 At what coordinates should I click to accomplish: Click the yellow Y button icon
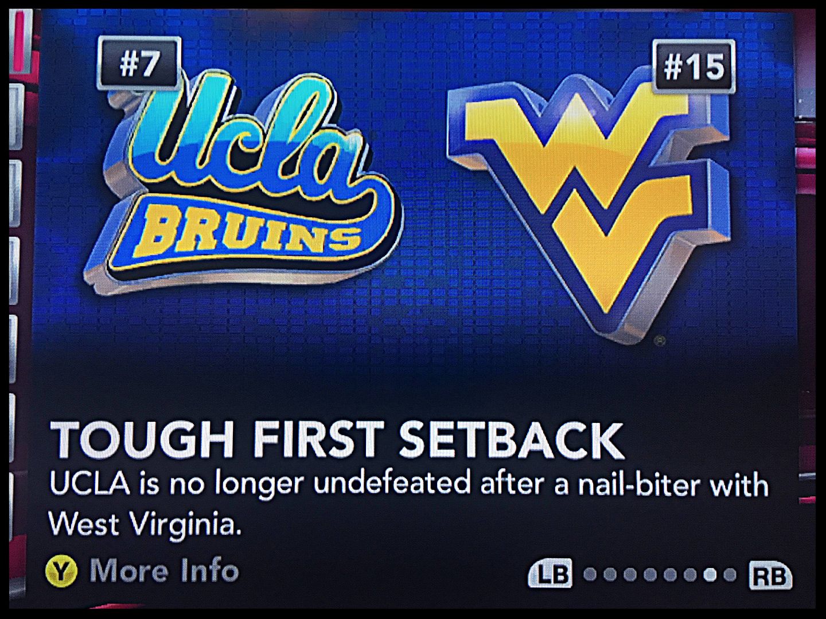point(61,571)
